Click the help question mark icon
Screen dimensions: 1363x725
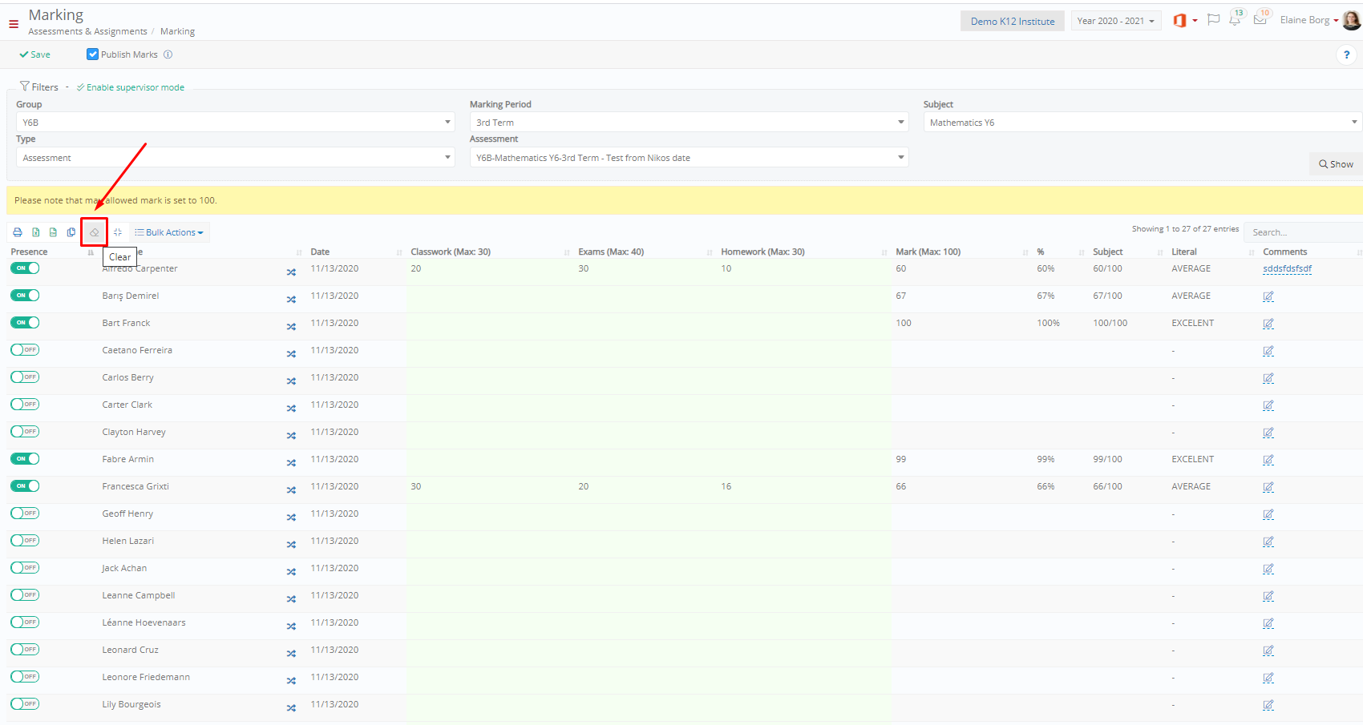[1346, 54]
